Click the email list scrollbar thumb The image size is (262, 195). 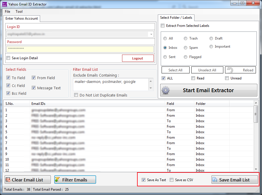(256, 114)
